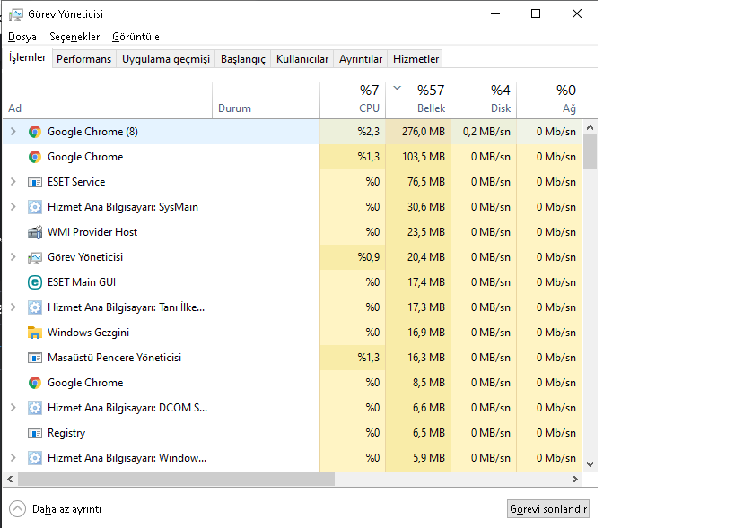Collapse details using the Daha az ayrıntı arrow icon
The height and width of the screenshot is (528, 735).
click(x=17, y=509)
